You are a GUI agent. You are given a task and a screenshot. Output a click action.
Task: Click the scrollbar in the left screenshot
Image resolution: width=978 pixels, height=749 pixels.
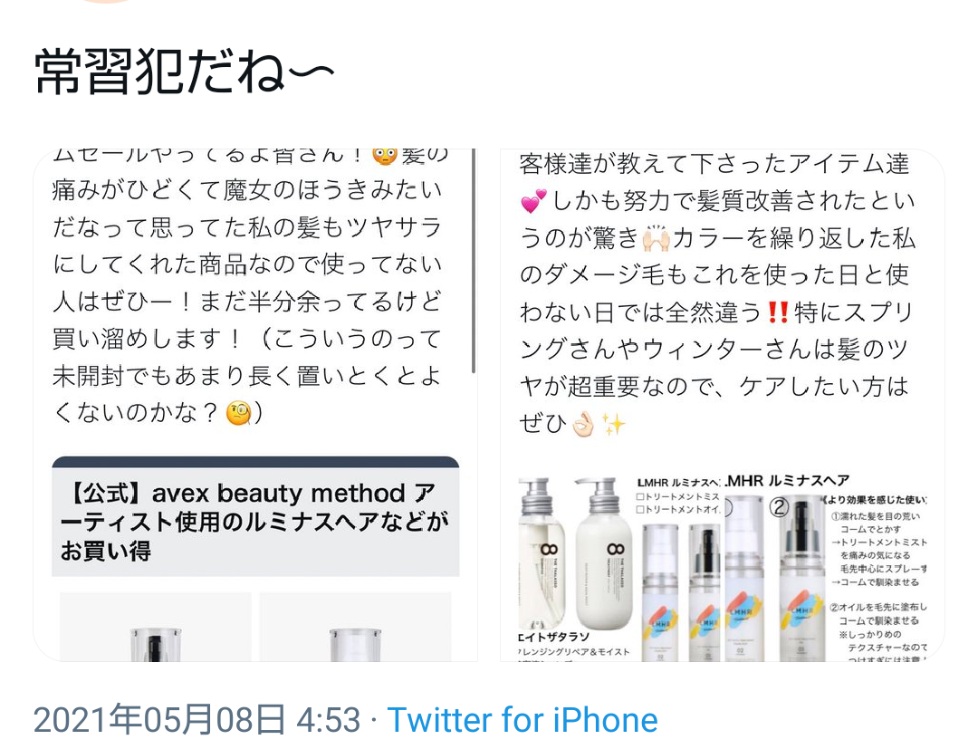click(x=474, y=261)
